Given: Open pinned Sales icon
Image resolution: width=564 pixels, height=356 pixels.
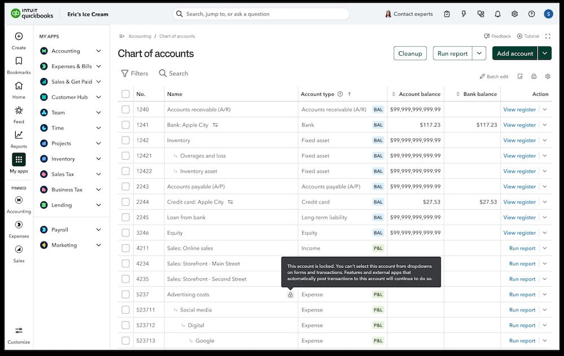Looking at the screenshot, I should coord(19,249).
